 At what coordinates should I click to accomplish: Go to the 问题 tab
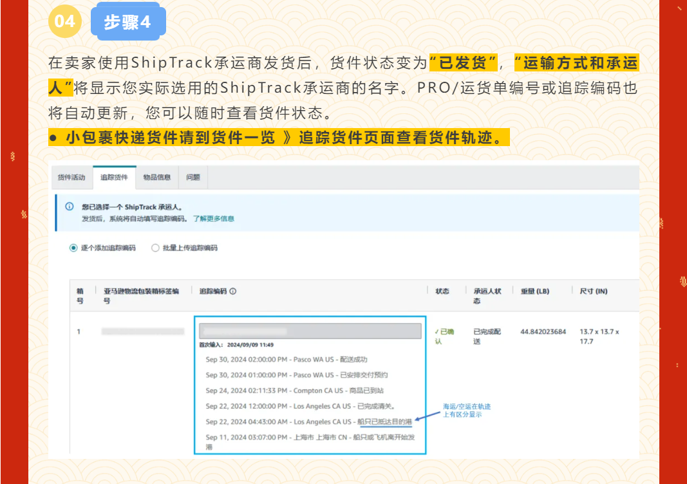click(x=193, y=178)
